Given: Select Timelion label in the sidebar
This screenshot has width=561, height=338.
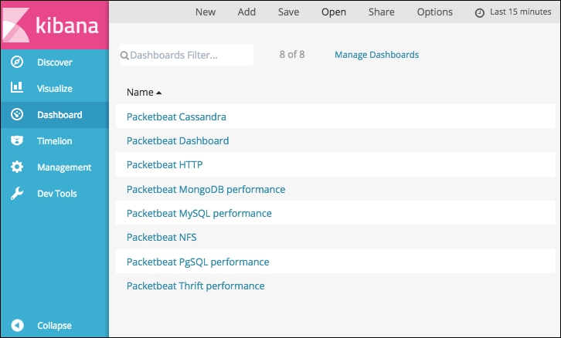Looking at the screenshot, I should coord(55,141).
